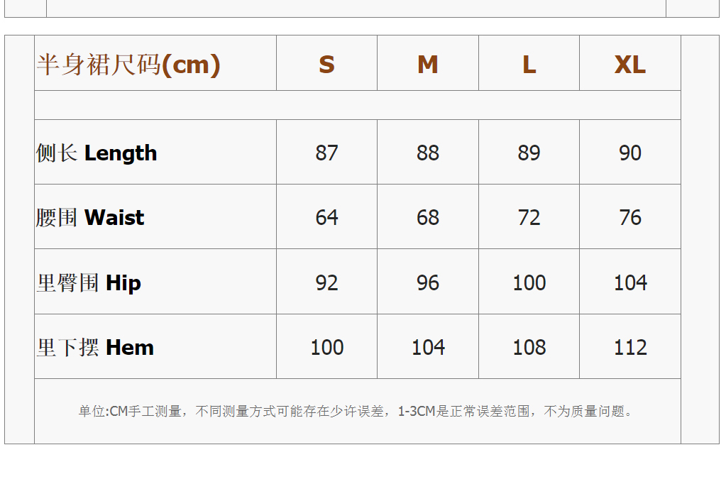Click the M size column header
The width and height of the screenshot is (726, 484).
point(428,65)
